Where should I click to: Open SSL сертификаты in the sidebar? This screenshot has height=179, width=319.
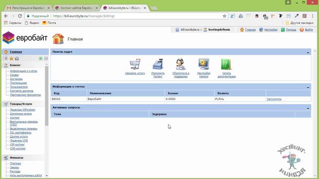(20, 133)
